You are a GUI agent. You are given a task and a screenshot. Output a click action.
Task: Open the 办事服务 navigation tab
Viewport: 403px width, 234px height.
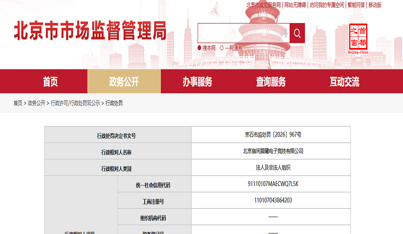coord(197,81)
